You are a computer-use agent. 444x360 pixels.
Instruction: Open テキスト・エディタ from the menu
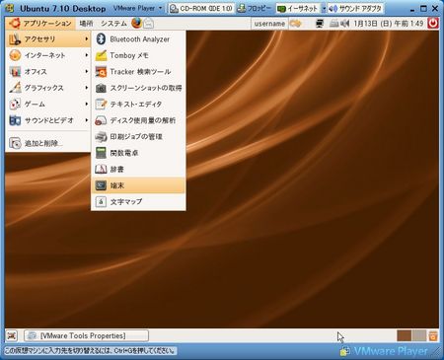point(138,105)
